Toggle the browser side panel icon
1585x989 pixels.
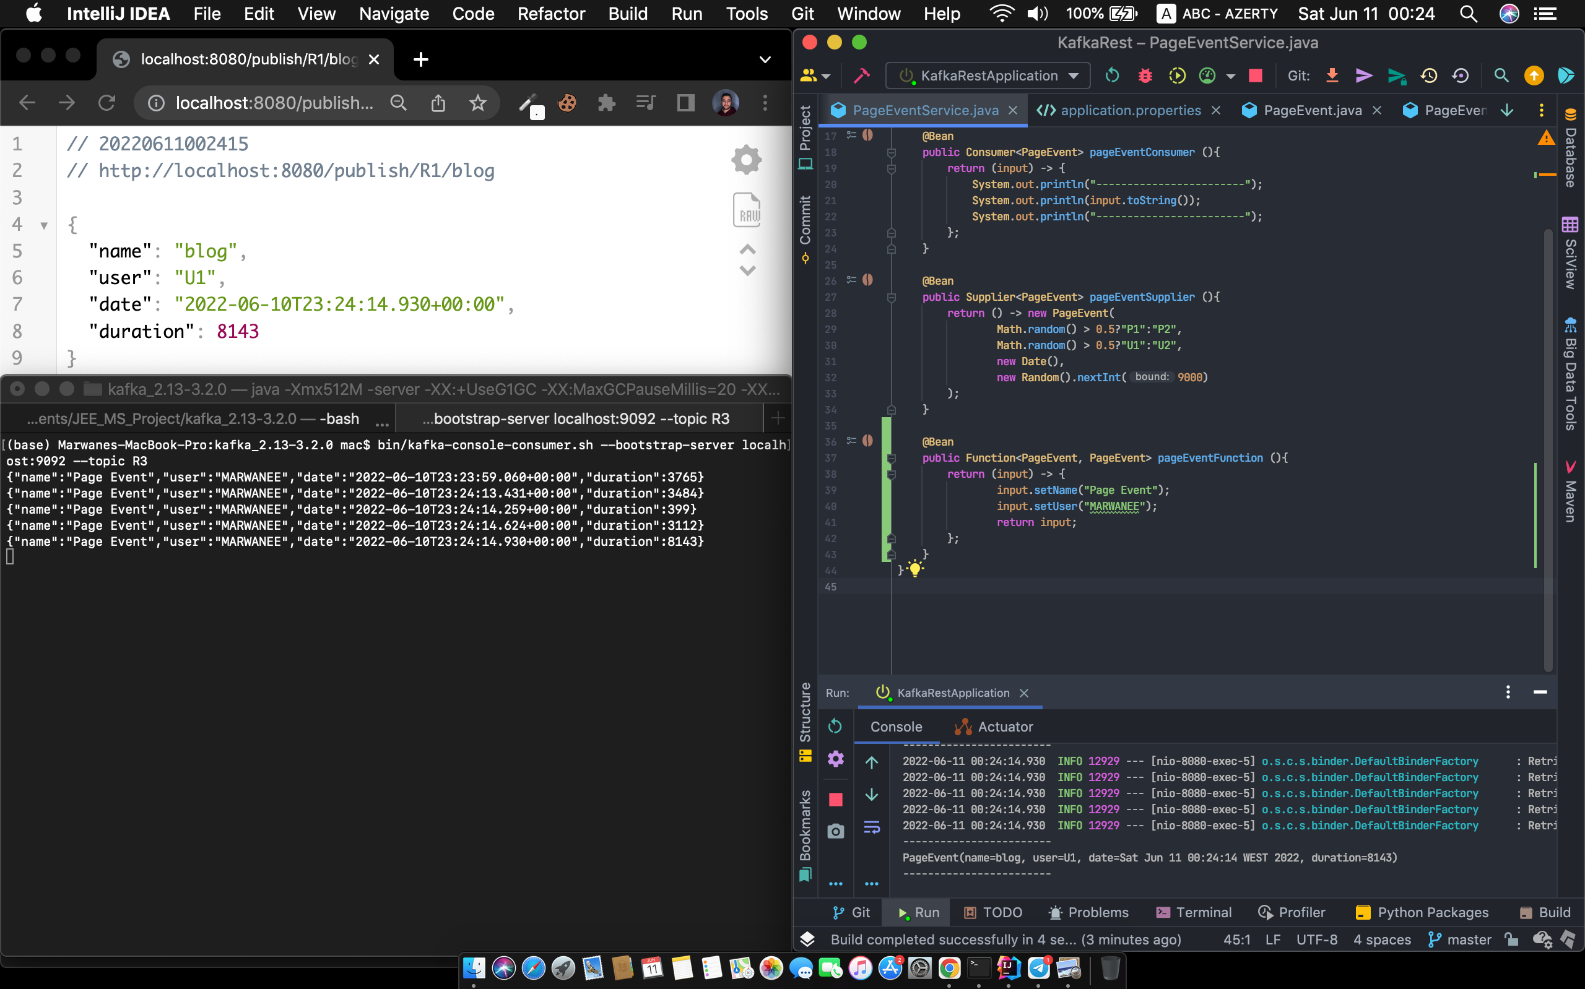point(685,103)
